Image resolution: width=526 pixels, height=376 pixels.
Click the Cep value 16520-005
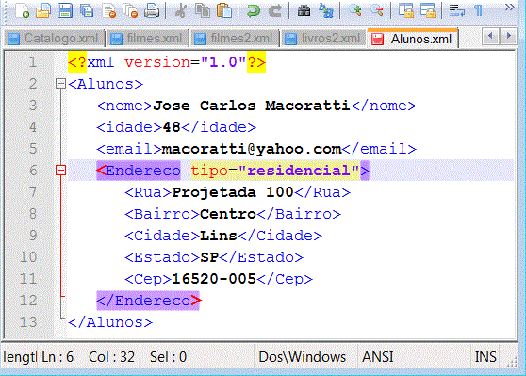[x=214, y=279]
